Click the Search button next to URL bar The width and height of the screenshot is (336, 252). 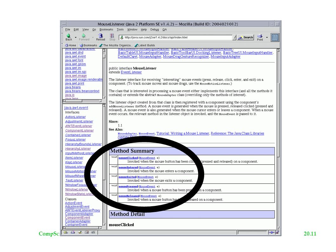point(245,37)
